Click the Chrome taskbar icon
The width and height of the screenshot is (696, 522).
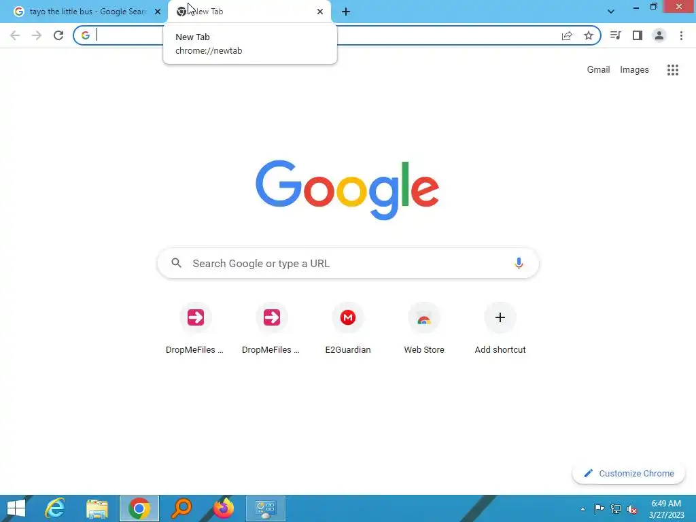pos(139,508)
